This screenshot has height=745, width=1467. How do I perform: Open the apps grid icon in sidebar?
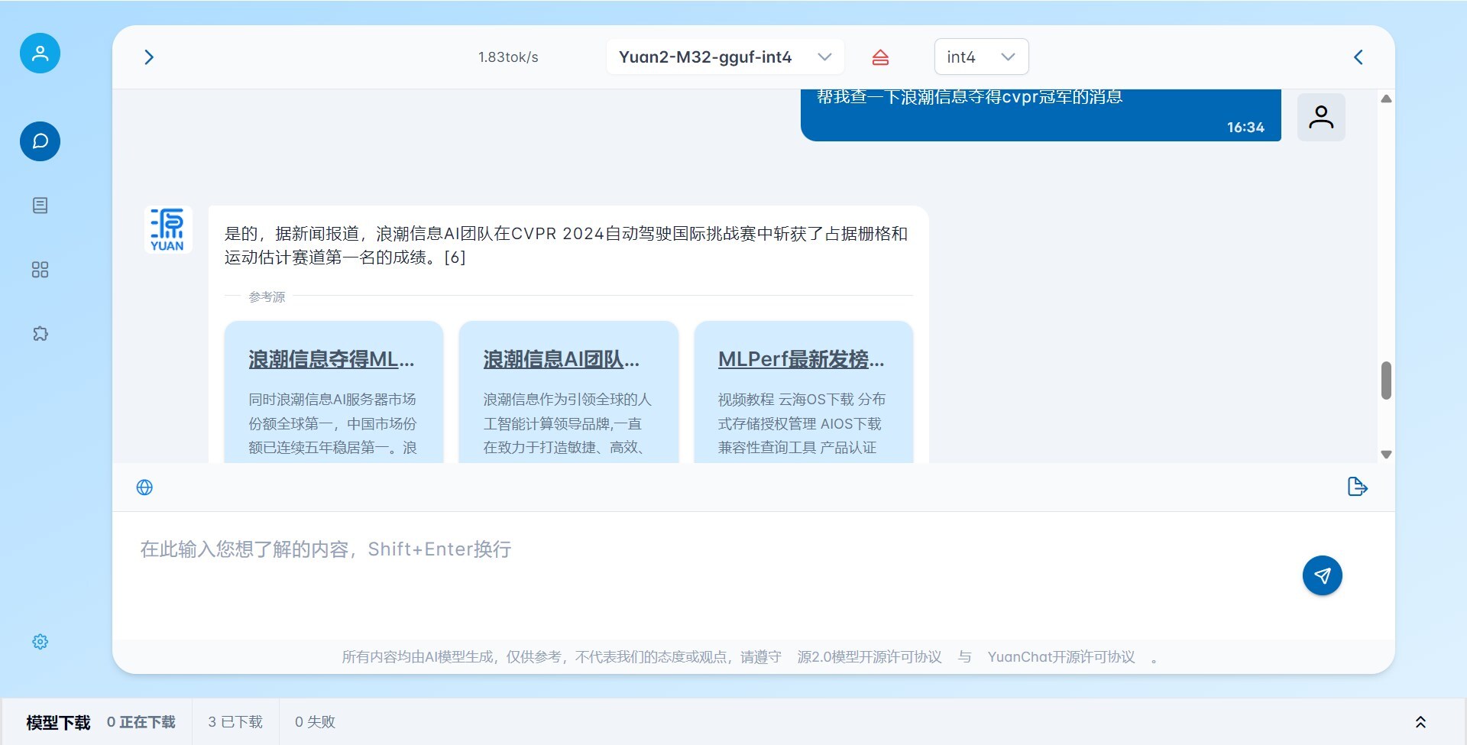[40, 269]
